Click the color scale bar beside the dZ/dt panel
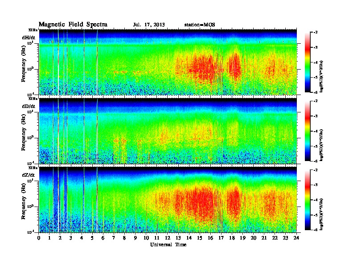The image size is (353, 273). (308, 200)
